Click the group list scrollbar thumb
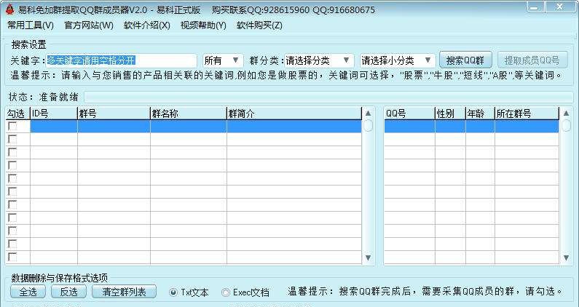The height and width of the screenshot is (307, 579). click(368, 125)
